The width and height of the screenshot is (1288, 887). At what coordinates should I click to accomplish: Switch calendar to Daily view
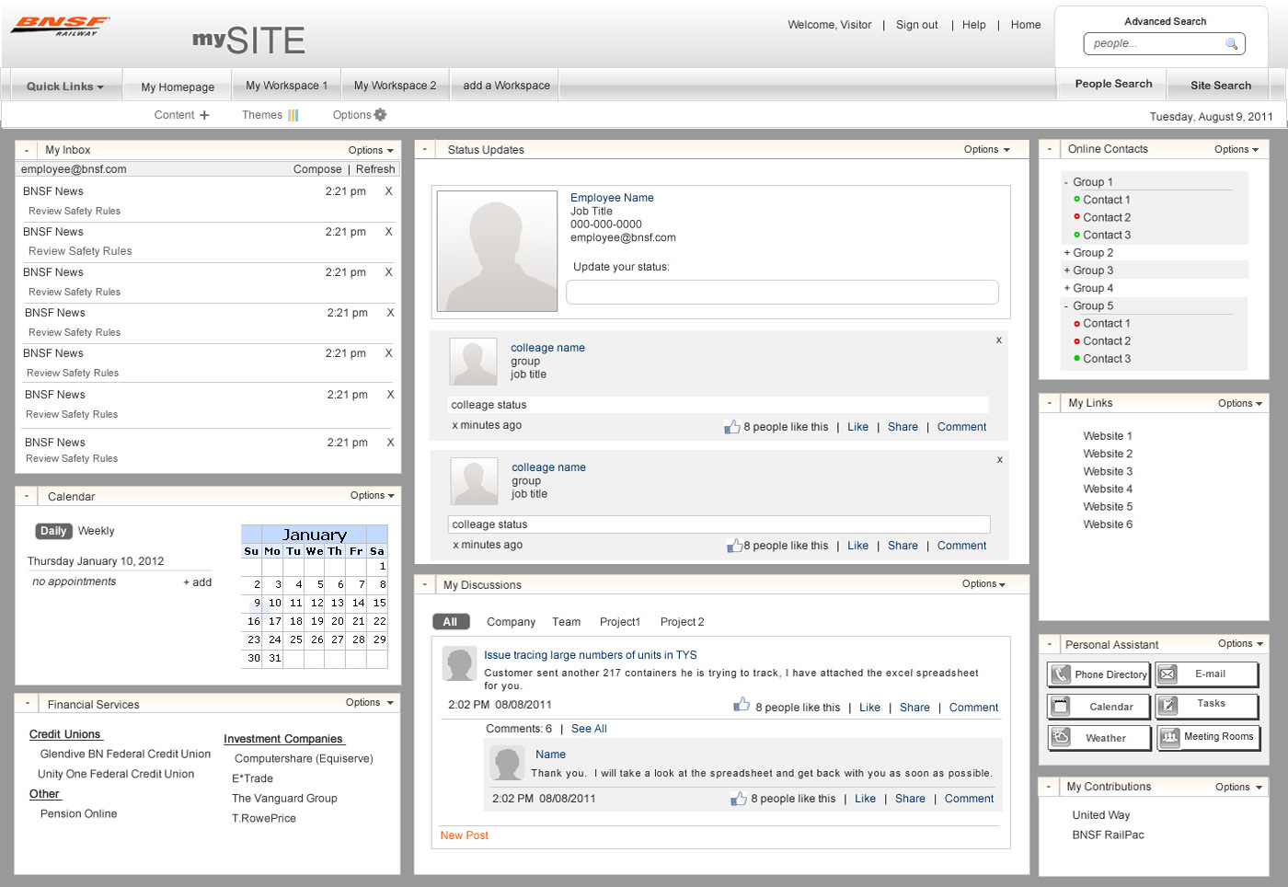coord(53,531)
